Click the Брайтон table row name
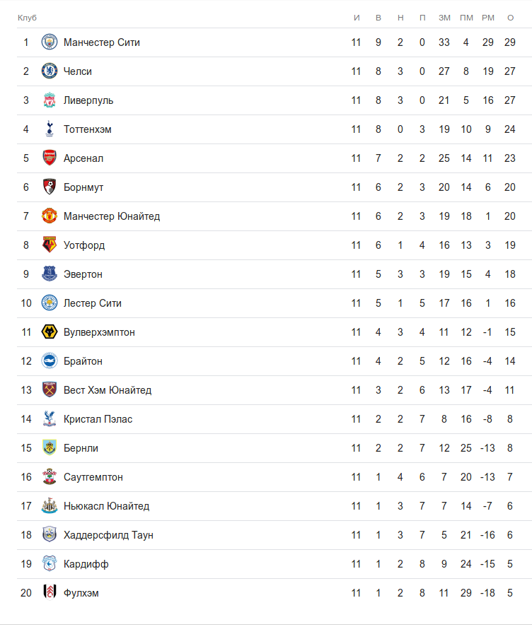 83,361
